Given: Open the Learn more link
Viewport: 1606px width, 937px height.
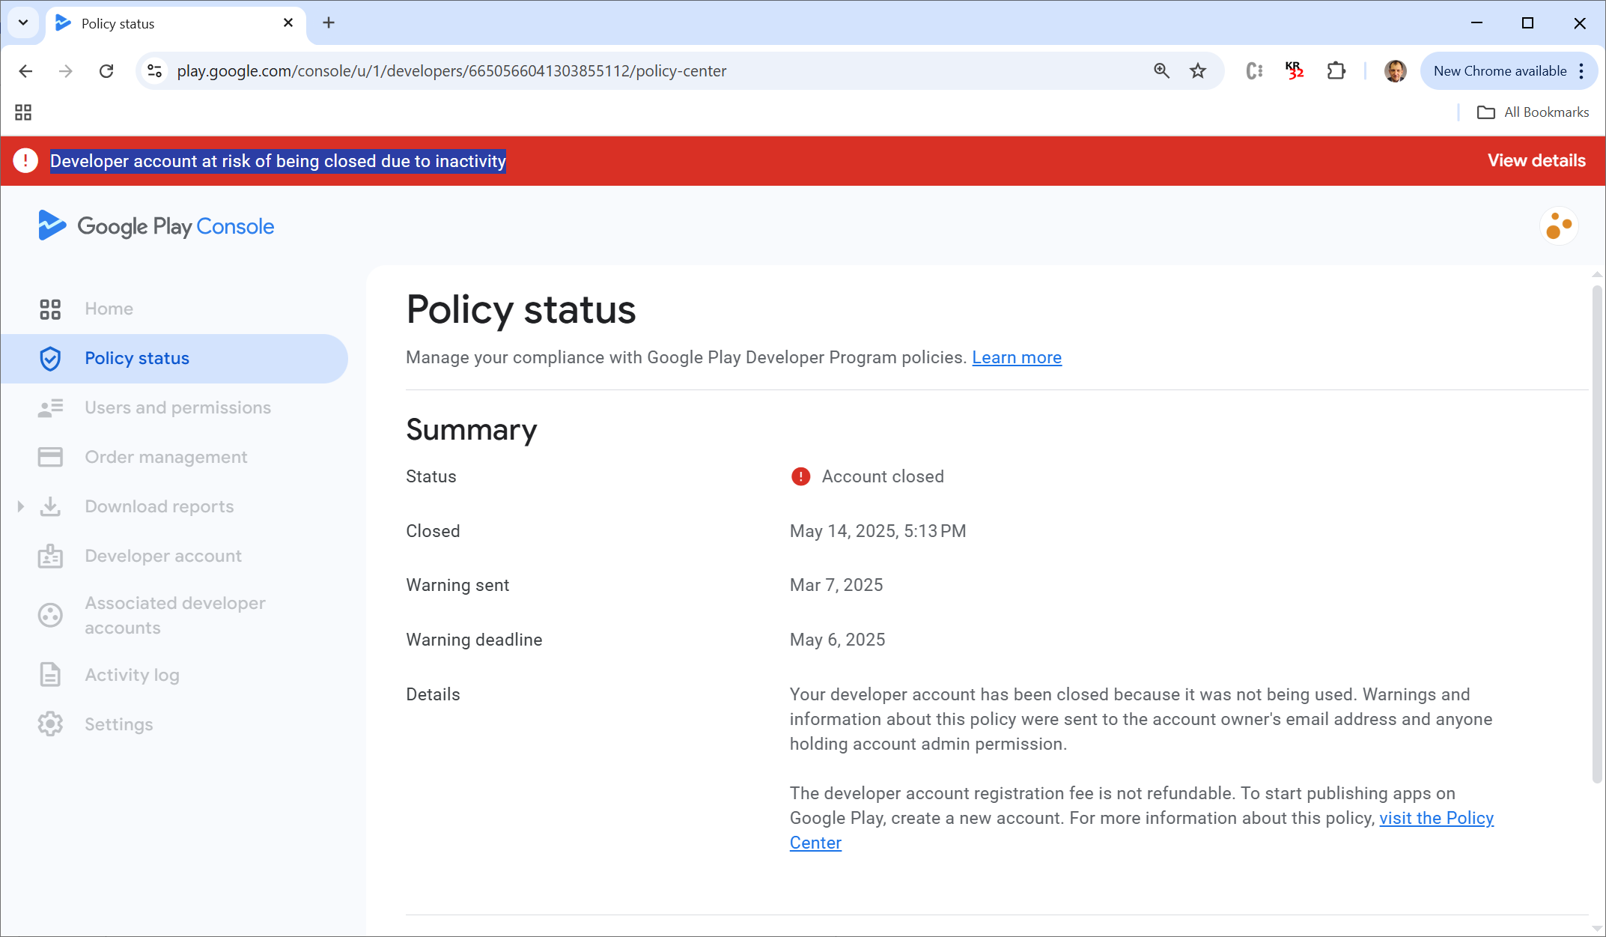Looking at the screenshot, I should [1016, 358].
